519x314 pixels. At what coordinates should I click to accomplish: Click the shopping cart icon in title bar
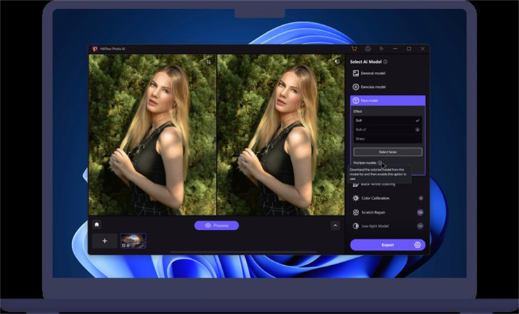354,49
